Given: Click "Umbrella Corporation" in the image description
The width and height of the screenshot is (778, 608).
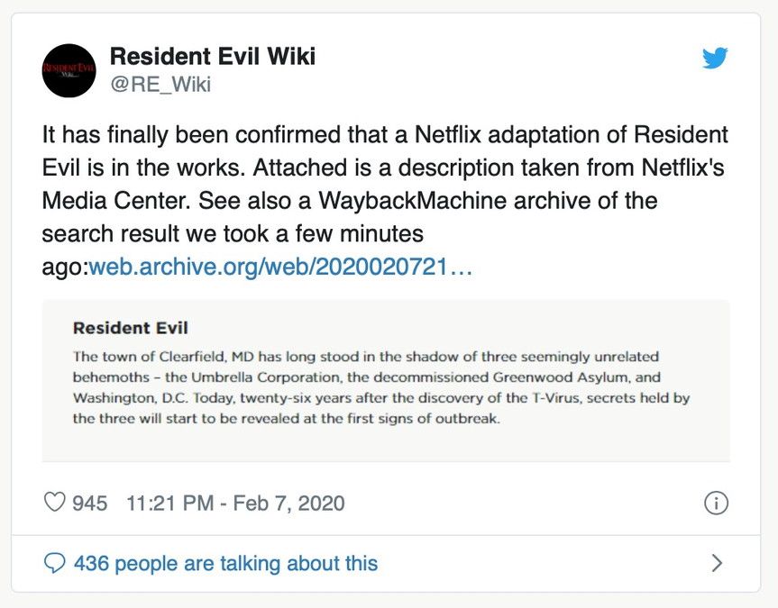Looking at the screenshot, I should (x=265, y=377).
